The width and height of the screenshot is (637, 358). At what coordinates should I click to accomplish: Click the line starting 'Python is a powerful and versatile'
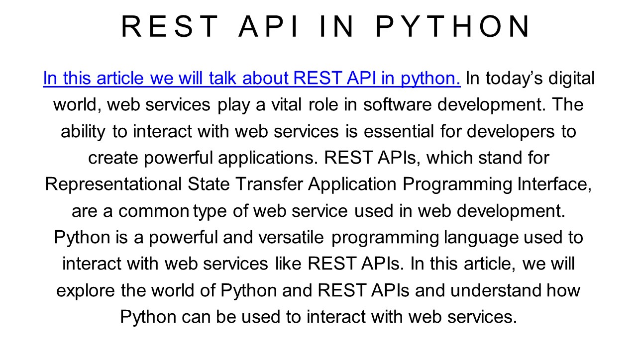coord(318,238)
